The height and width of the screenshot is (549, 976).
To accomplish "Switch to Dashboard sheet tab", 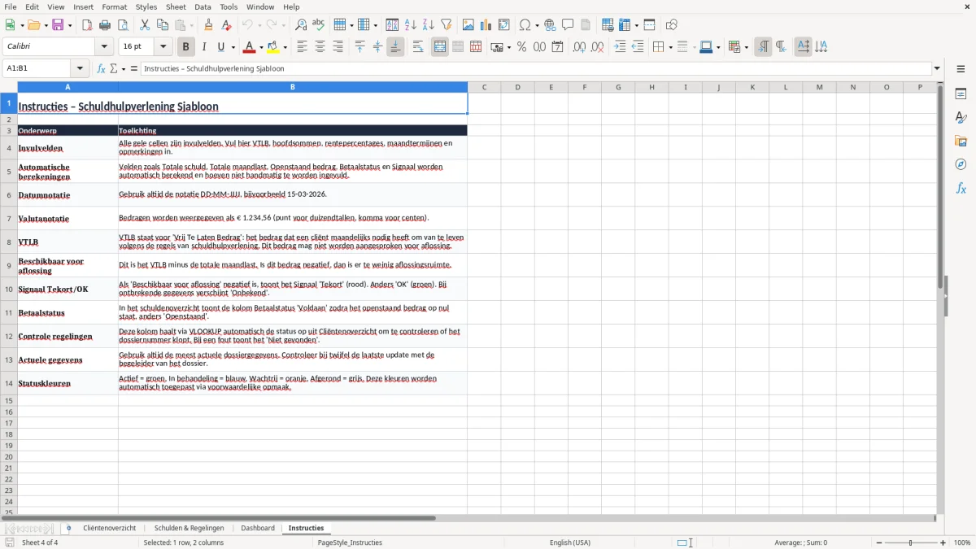I will point(258,529).
